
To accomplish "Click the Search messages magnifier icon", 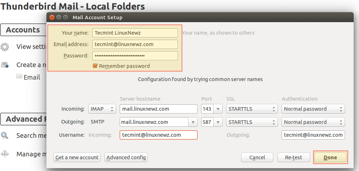I will point(5,135).
